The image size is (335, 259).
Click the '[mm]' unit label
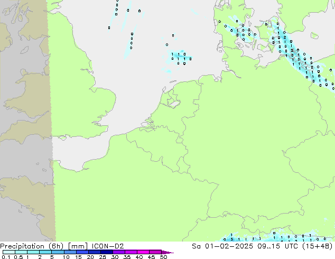coord(78,246)
